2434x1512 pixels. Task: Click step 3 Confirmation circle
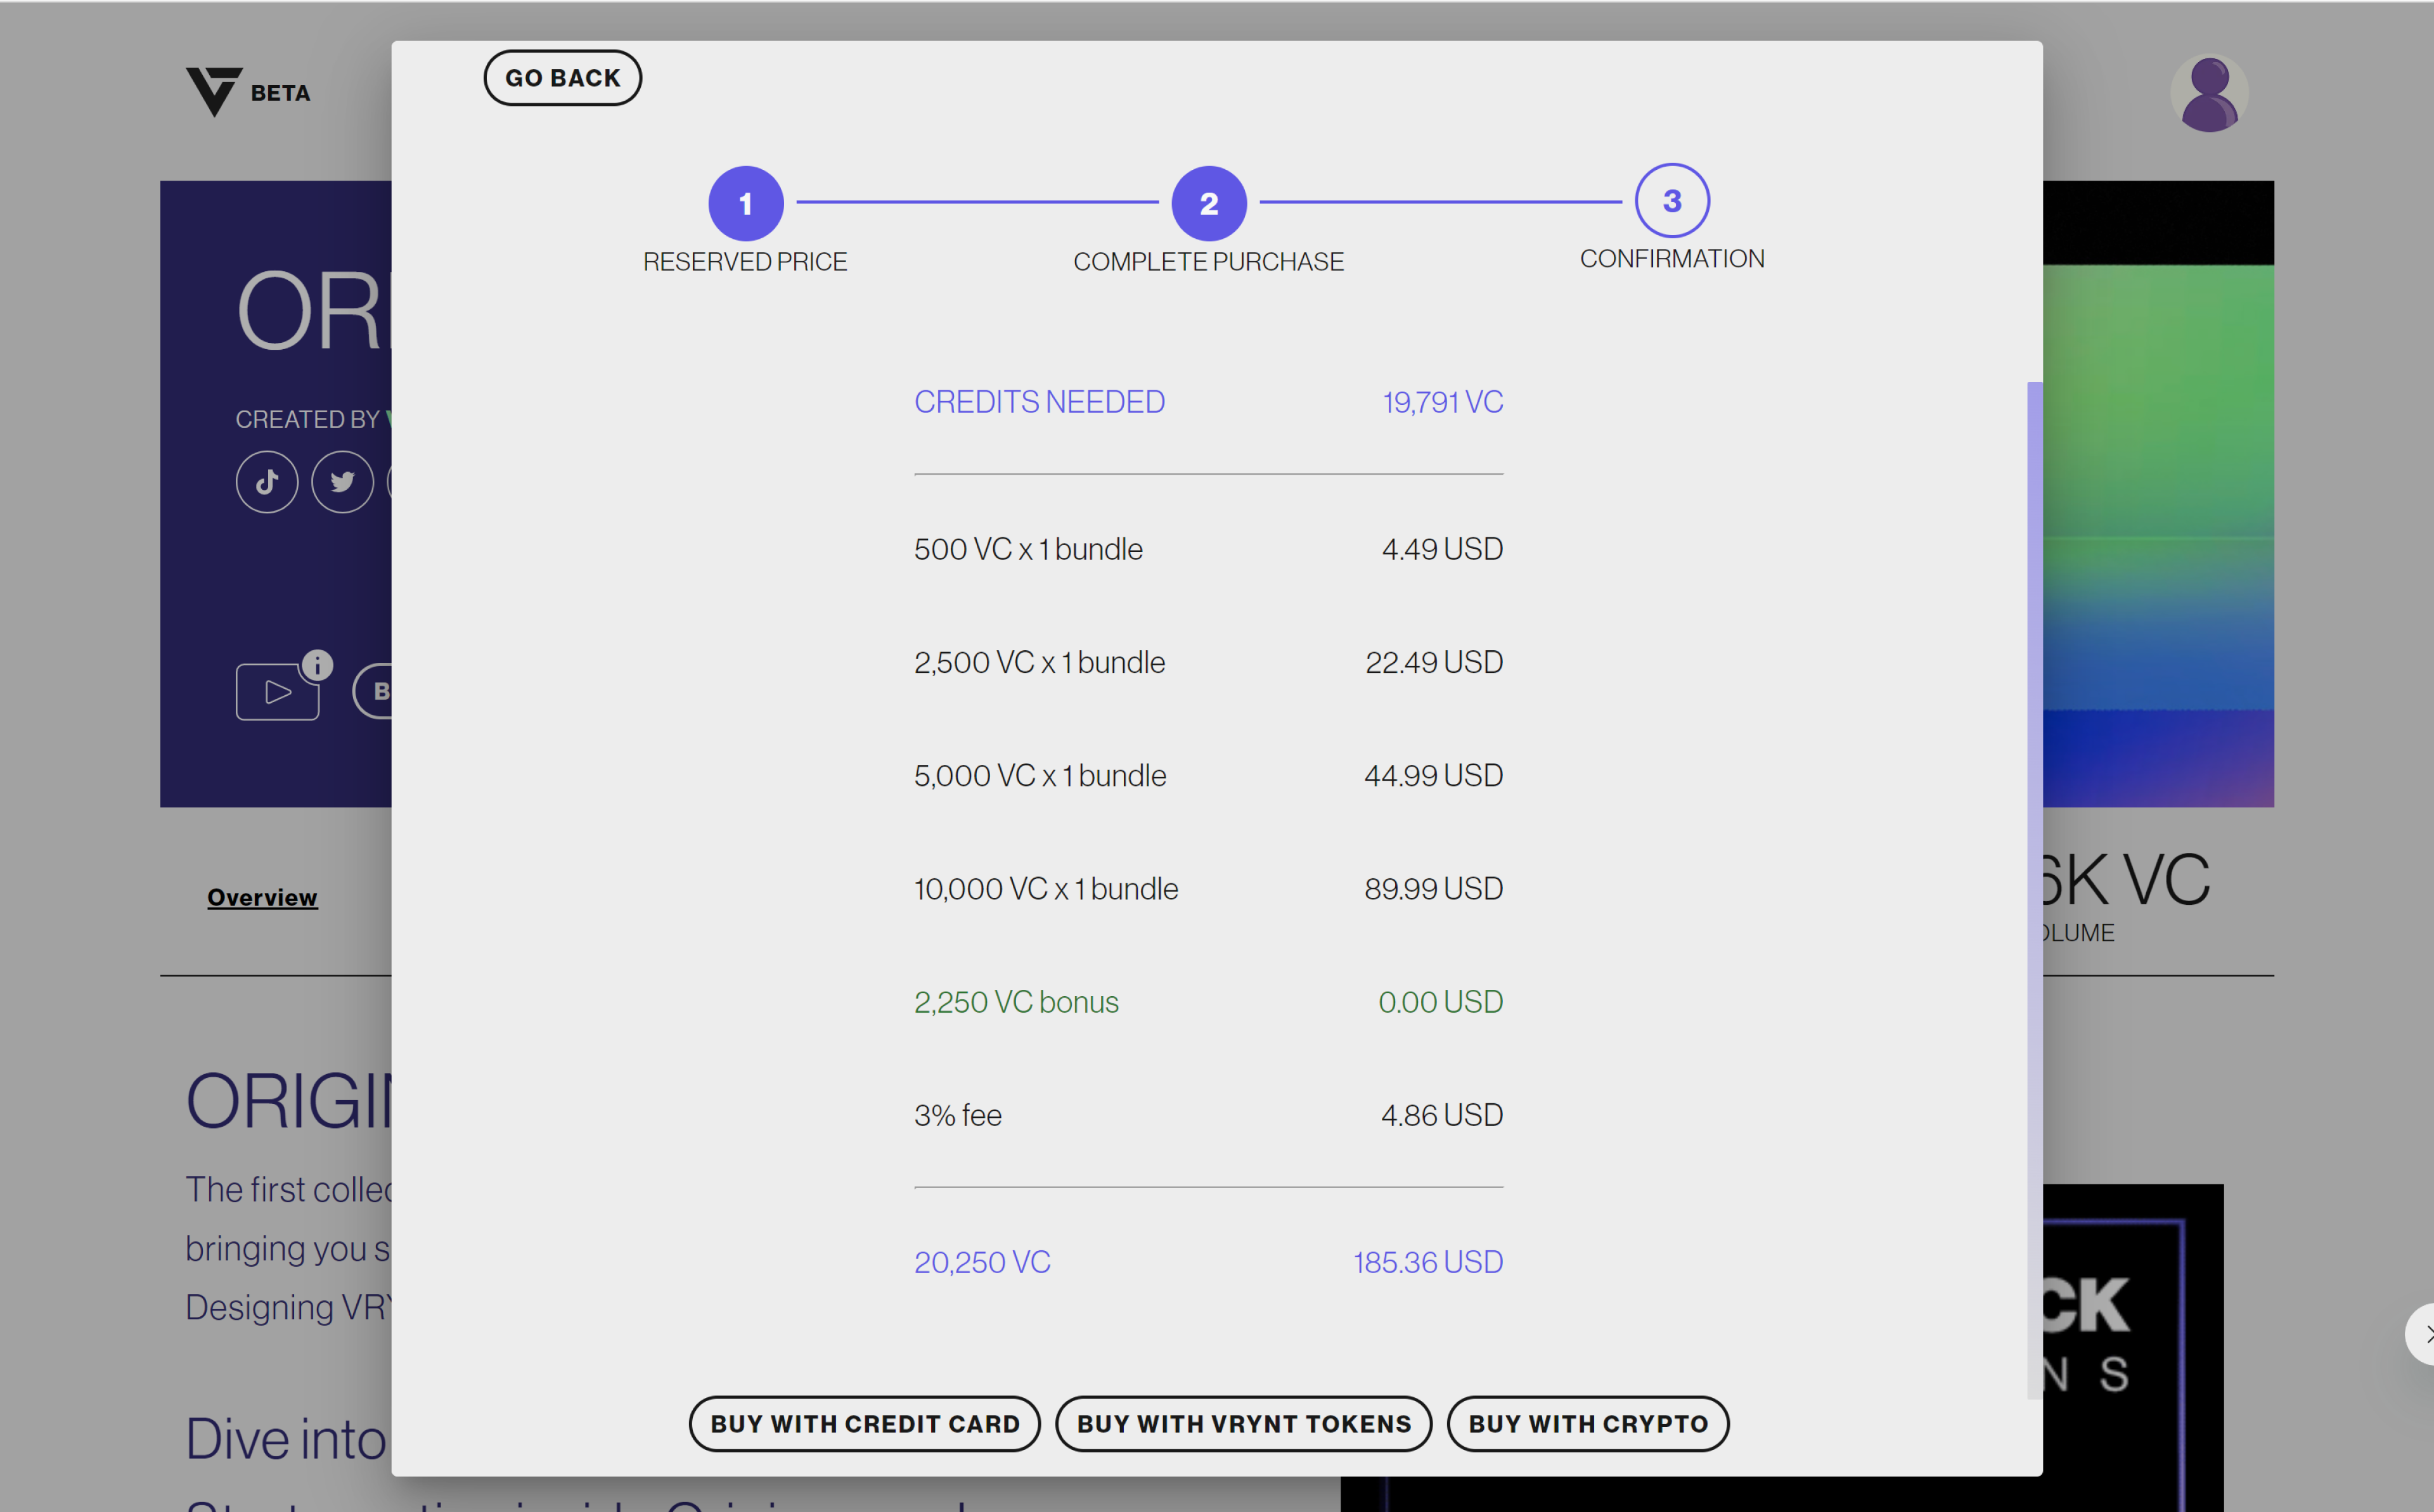pyautogui.click(x=1671, y=201)
